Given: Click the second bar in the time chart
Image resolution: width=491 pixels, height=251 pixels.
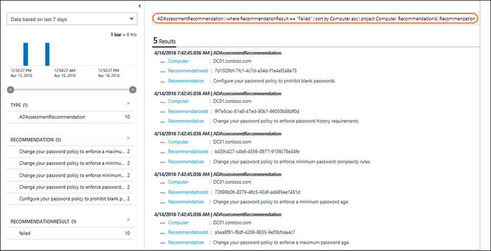Looking at the screenshot, I should tap(47, 54).
